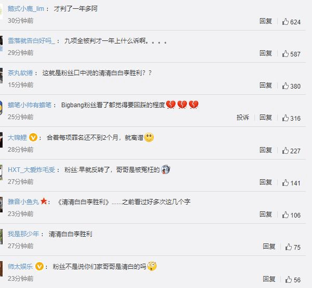Like 我是那少年's comment with 75 likes
The image size is (312, 288).
[293, 247]
